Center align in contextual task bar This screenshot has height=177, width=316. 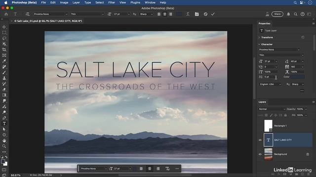point(150,169)
